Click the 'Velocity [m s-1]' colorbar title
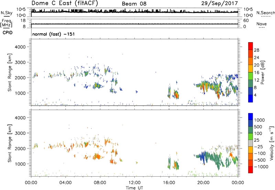The height and width of the screenshot is (190, 275). coord(272,143)
